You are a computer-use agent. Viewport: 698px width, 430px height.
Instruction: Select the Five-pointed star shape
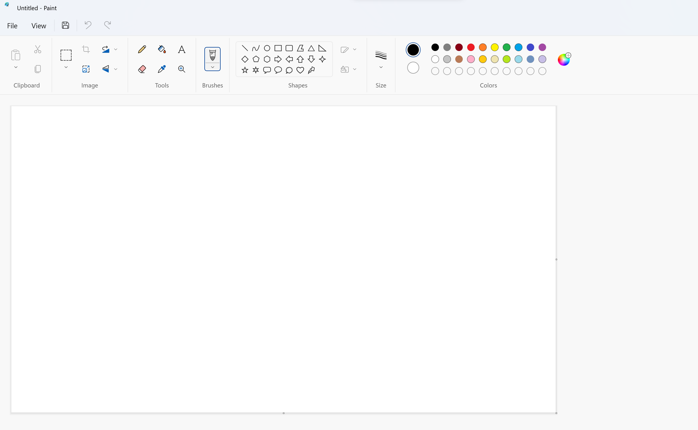(x=245, y=70)
